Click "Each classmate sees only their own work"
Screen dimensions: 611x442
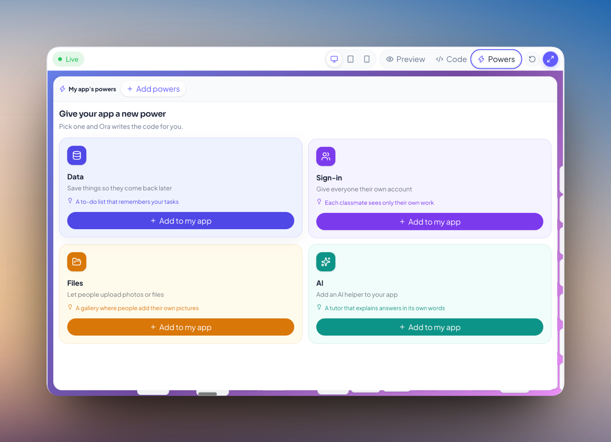379,203
